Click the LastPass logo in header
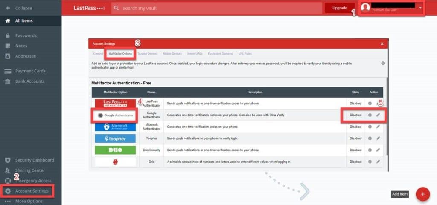Screen dimensions: 437x205 (89, 8)
